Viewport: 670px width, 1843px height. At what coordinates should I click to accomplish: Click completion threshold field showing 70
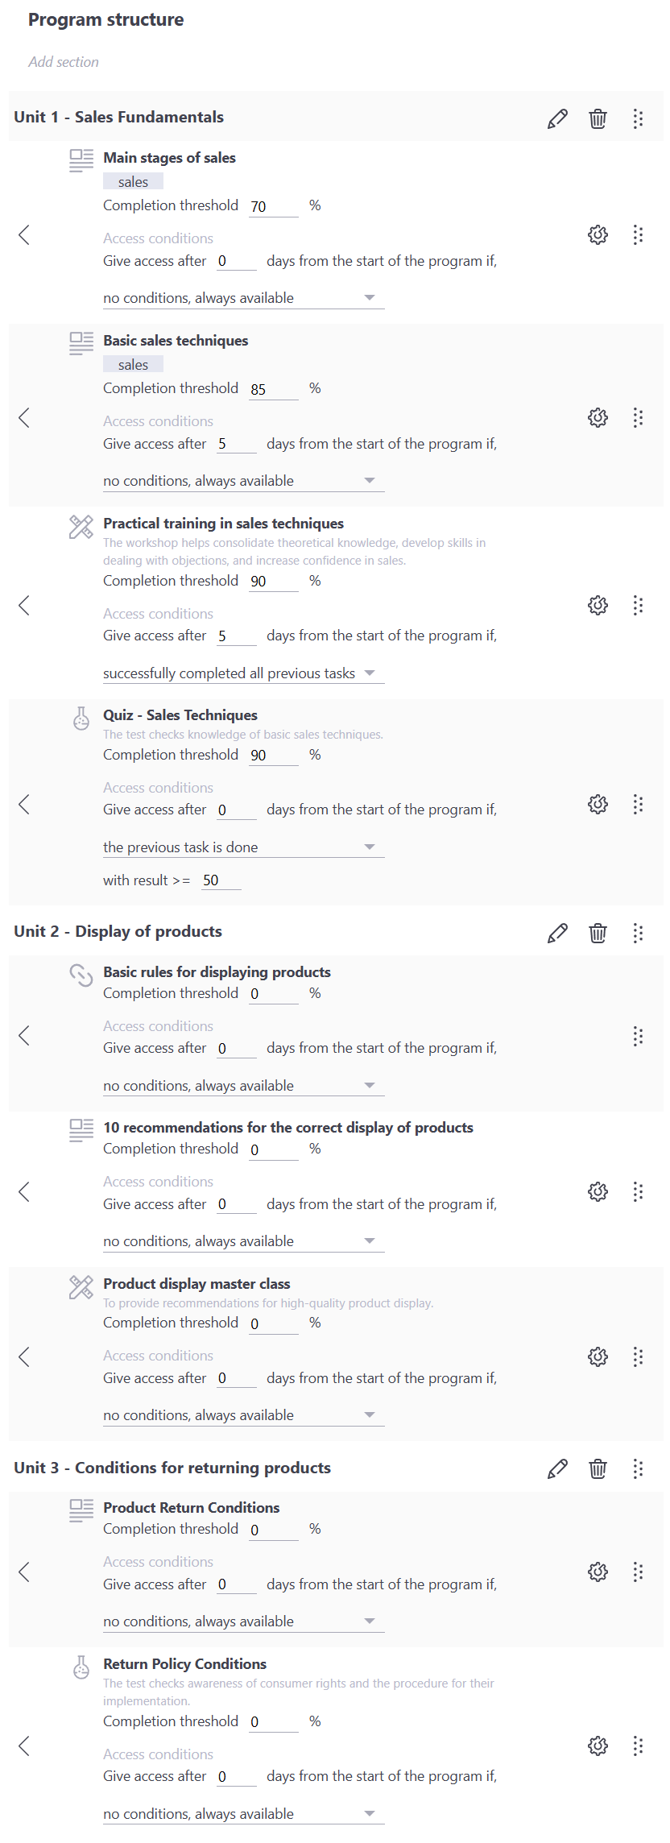coord(273,207)
